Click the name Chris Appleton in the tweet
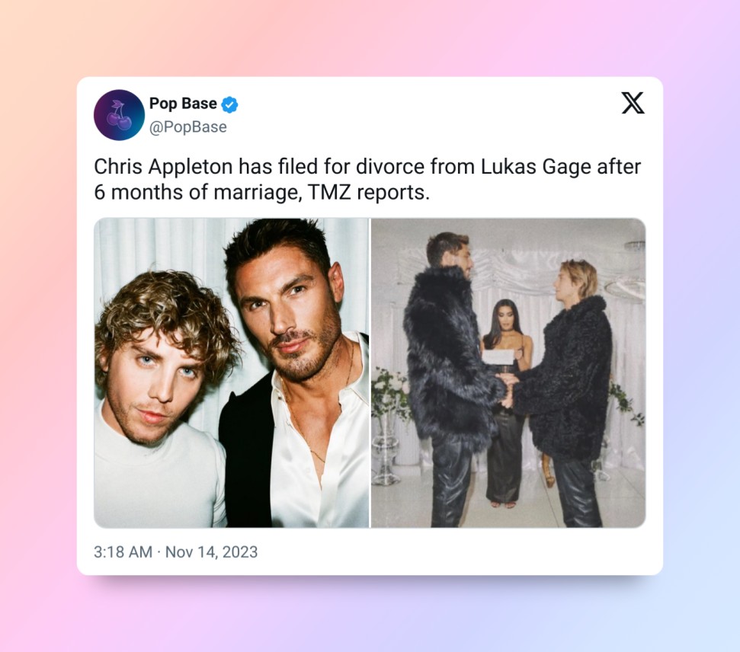Image resolution: width=740 pixels, height=652 pixels. coord(163,167)
